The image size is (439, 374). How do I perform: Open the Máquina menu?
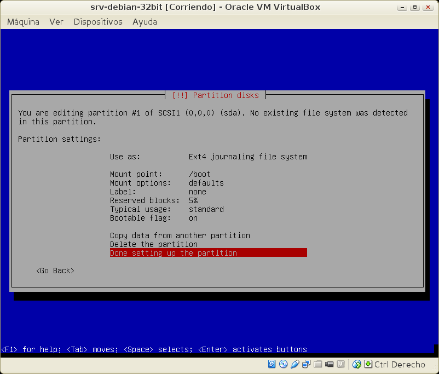click(23, 22)
